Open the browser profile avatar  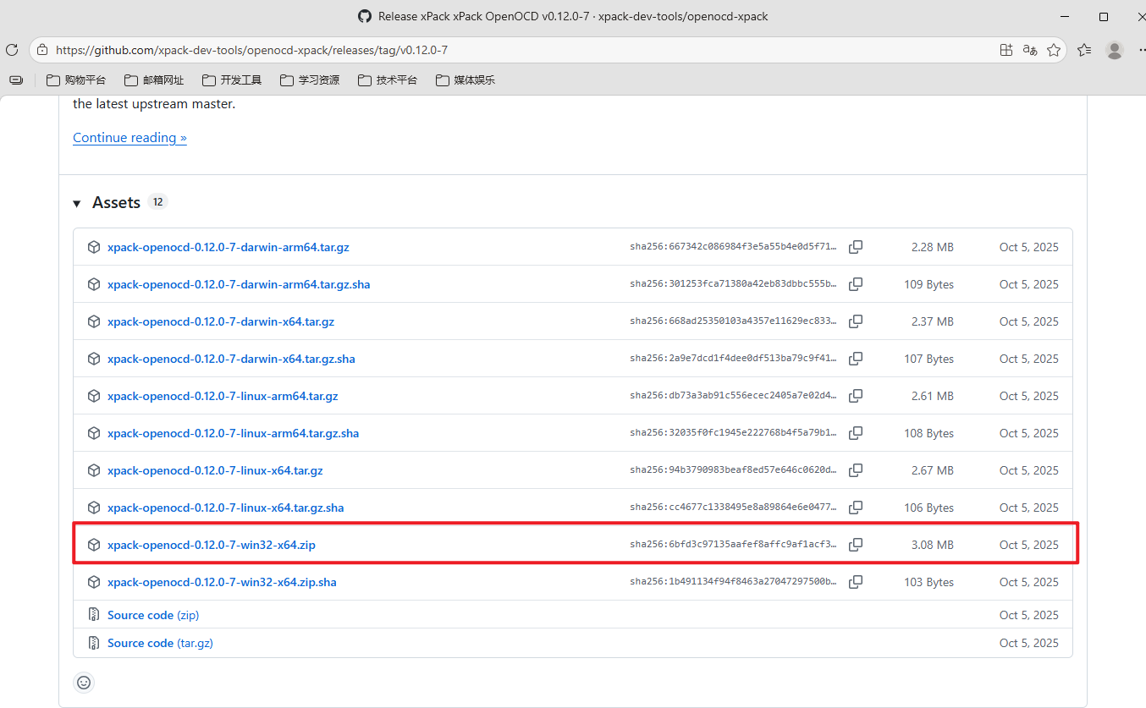tap(1115, 50)
